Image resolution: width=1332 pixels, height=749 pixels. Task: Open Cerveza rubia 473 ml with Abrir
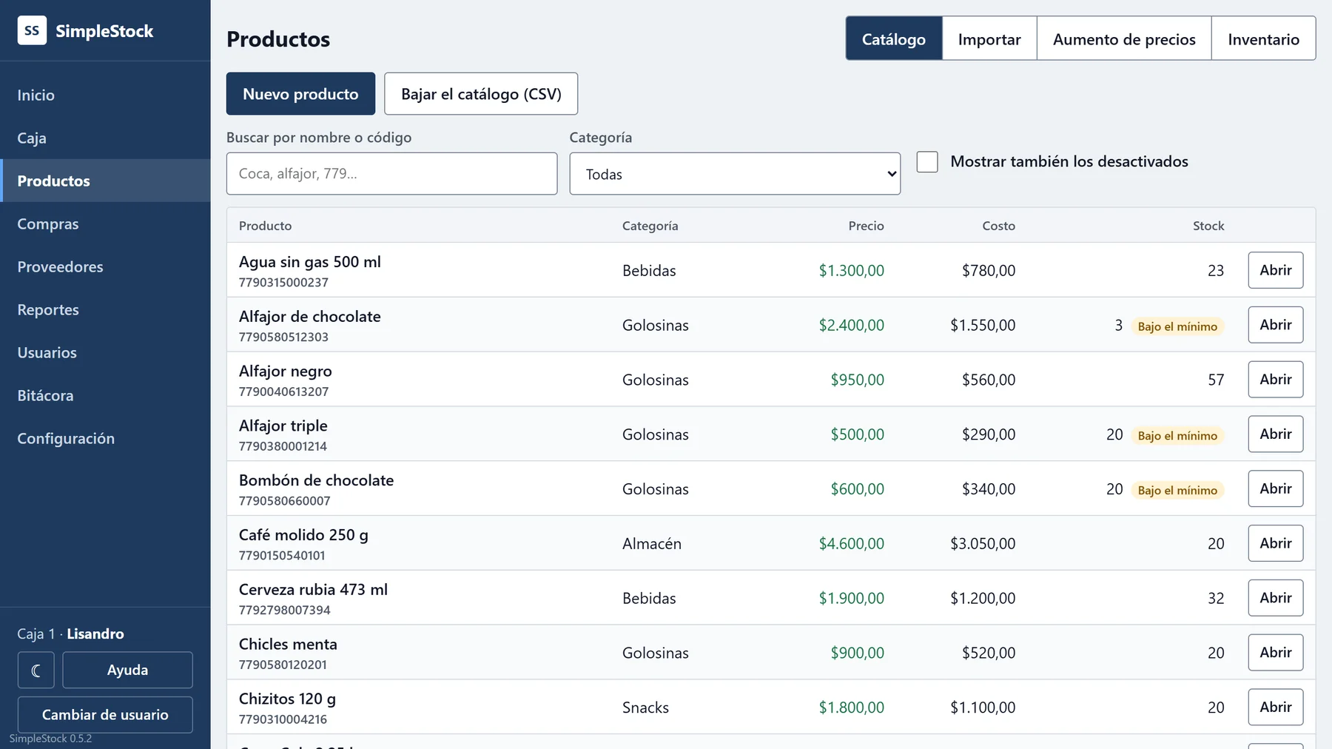(x=1276, y=598)
